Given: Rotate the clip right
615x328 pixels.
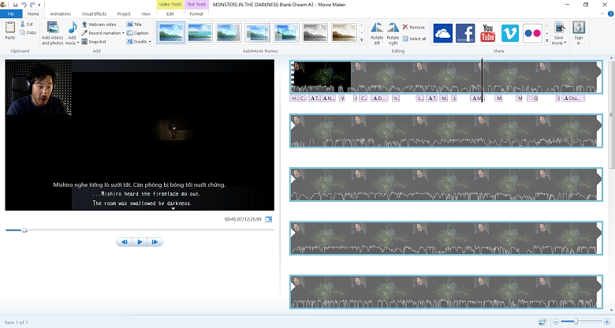Looking at the screenshot, I should click(393, 33).
